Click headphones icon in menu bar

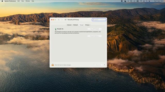(134, 1)
